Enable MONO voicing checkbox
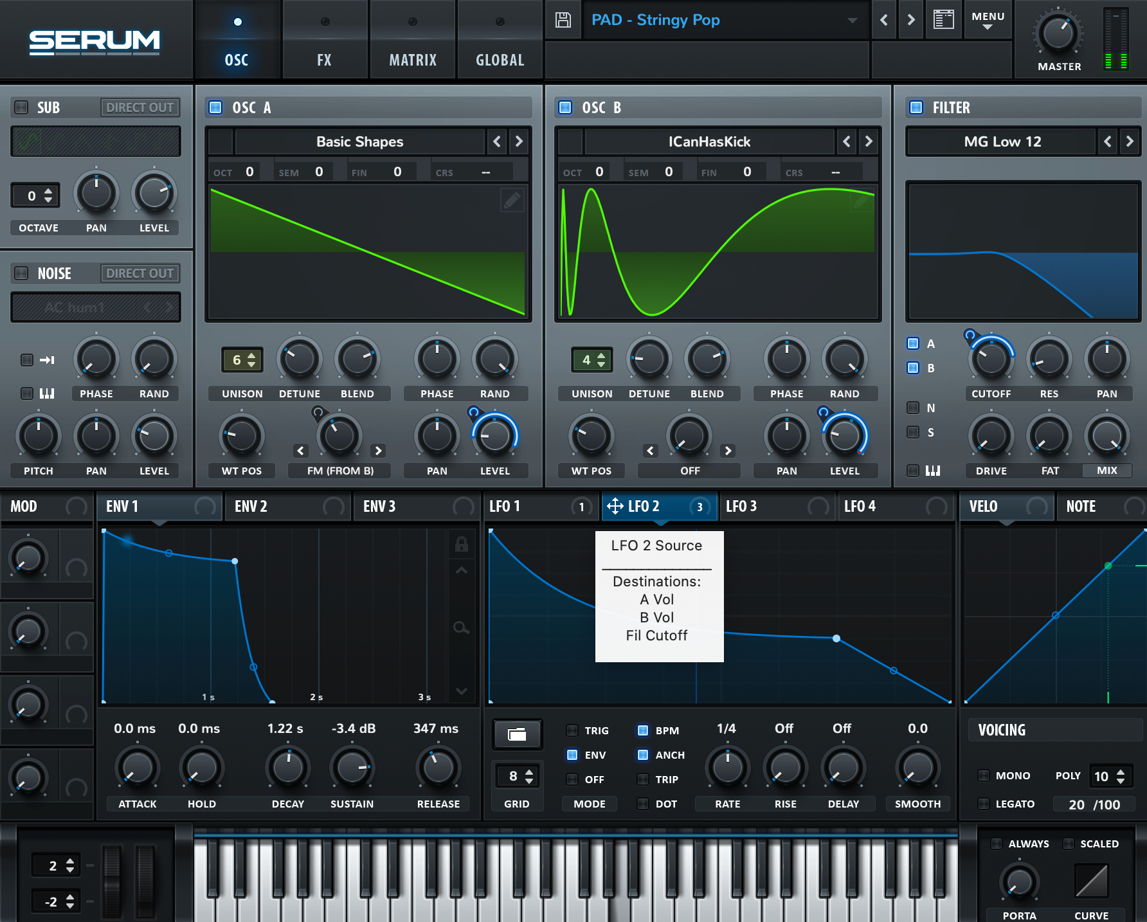The height and width of the screenshot is (922, 1147). point(984,775)
